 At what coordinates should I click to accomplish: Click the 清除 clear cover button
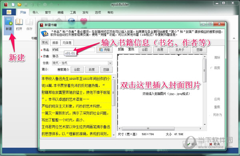pos(217,58)
